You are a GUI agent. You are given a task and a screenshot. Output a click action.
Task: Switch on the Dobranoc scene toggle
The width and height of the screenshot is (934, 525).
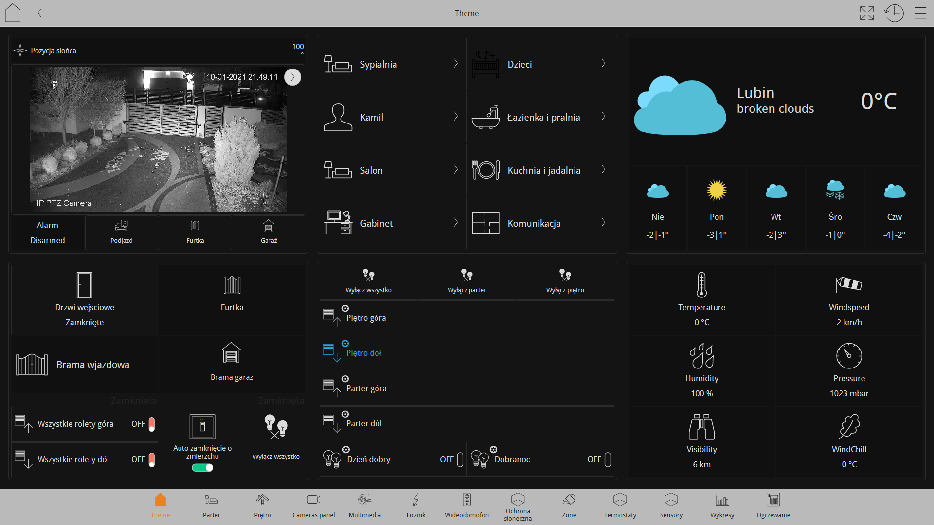pyautogui.click(x=608, y=459)
